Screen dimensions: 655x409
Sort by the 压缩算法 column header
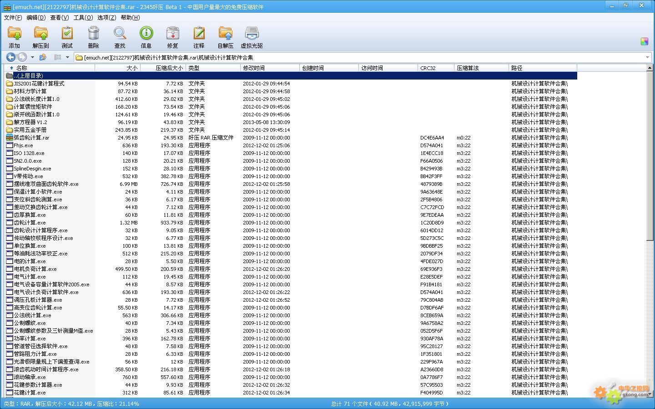[x=481, y=68]
